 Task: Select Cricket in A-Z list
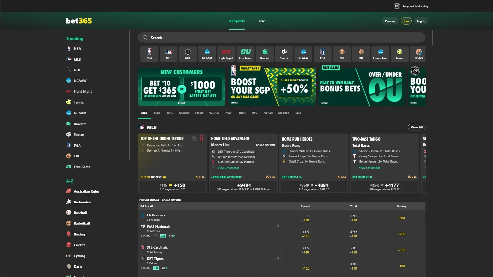coord(76,245)
